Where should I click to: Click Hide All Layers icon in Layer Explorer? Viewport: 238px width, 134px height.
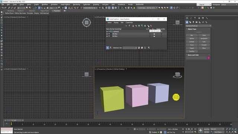pyautogui.click(x=148, y=26)
